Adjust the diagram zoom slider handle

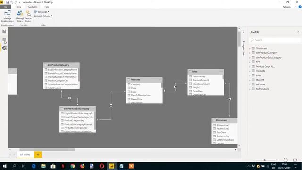tap(264, 160)
